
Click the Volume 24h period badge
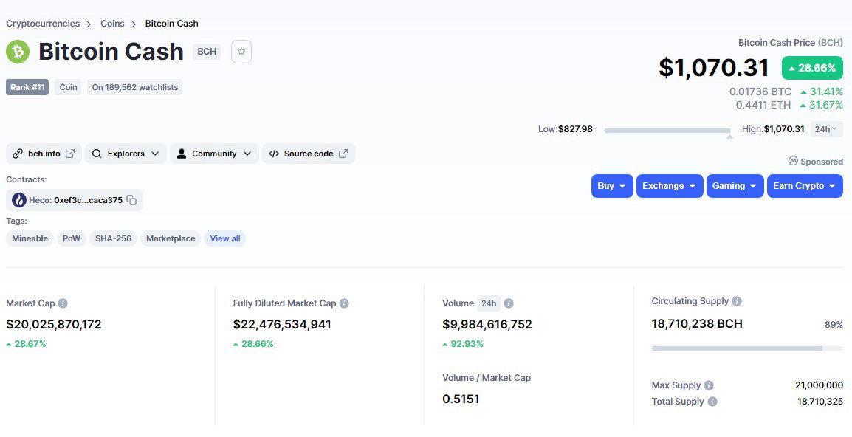click(x=489, y=303)
